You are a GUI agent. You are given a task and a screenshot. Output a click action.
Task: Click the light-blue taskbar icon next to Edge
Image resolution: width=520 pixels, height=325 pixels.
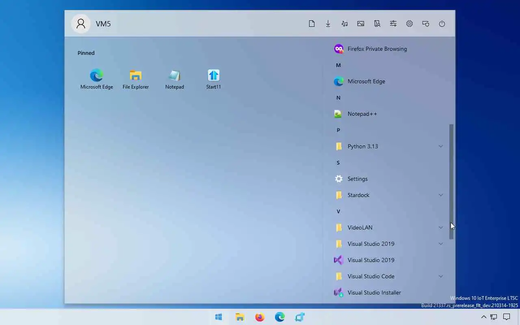tap(300, 317)
